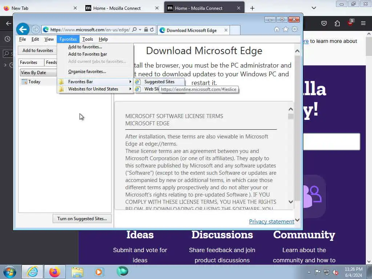Open the Help menu
Viewport: 372px width, 279px height.
(x=103, y=39)
